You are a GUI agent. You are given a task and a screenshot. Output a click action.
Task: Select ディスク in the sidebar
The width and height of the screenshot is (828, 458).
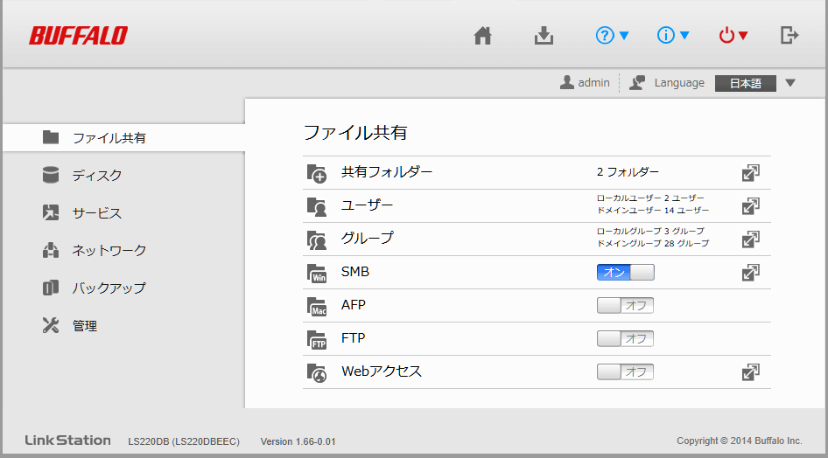[96, 176]
